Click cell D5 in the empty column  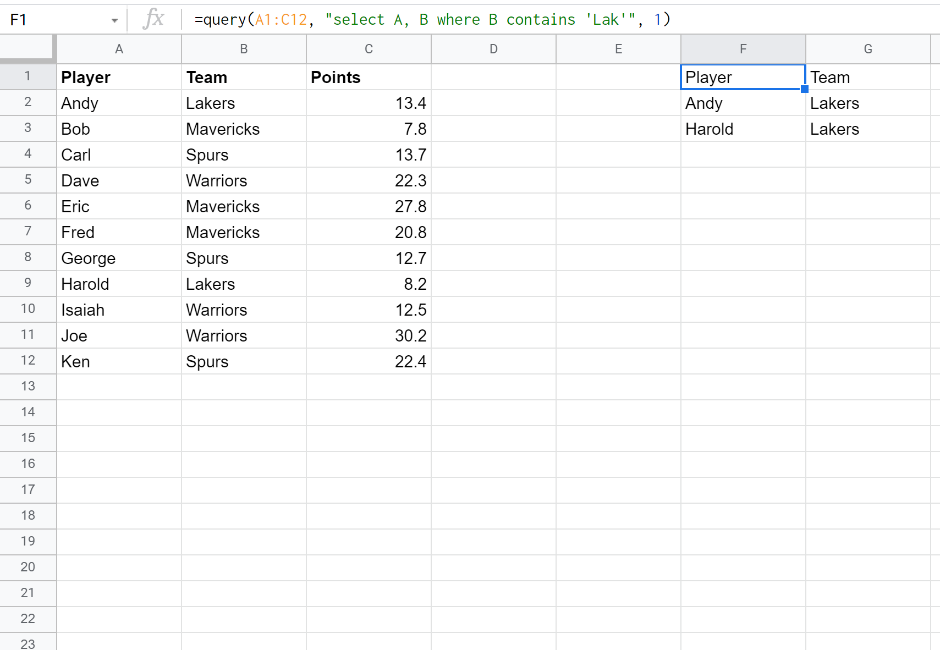coord(493,180)
